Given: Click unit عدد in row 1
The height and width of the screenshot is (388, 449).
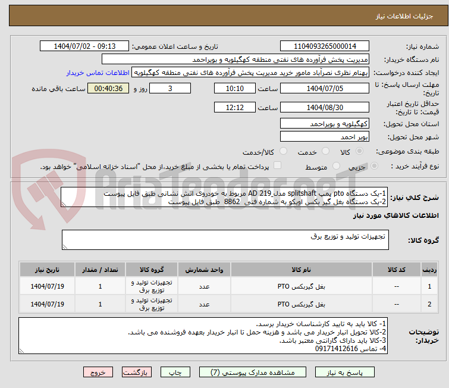Looking at the screenshot, I should coord(204,286).
